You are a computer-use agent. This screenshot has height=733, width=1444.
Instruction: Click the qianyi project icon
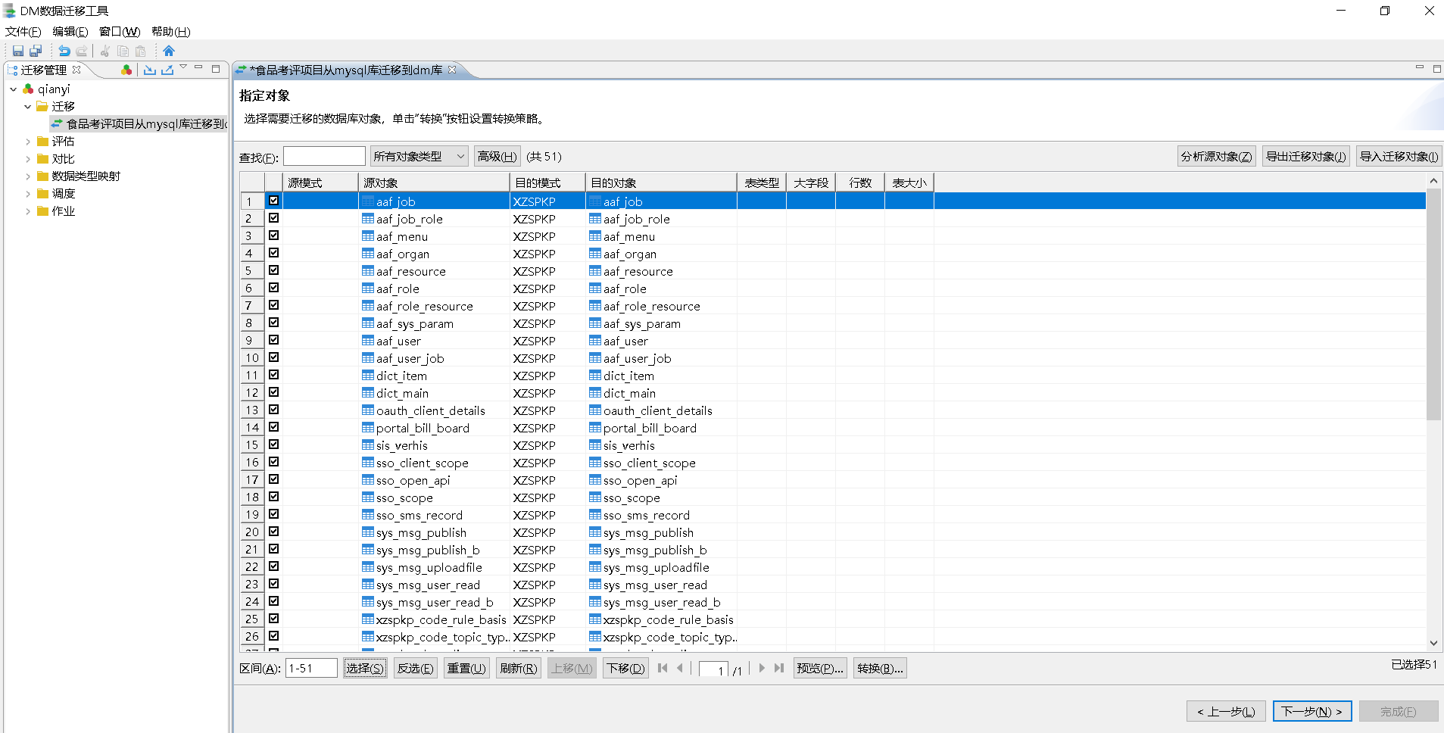[x=29, y=89]
